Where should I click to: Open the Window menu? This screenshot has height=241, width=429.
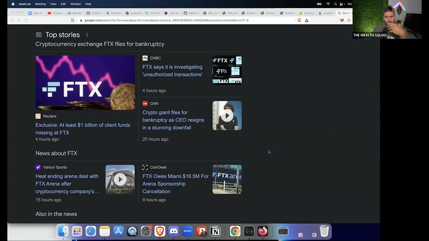75,4
